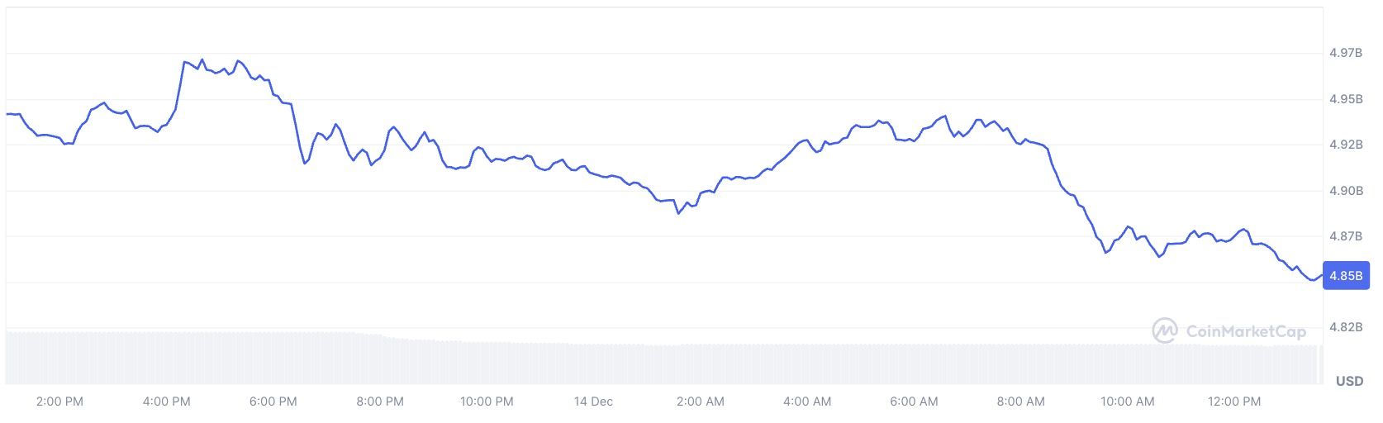Select the 4.97B y-axis label

tap(1346, 53)
